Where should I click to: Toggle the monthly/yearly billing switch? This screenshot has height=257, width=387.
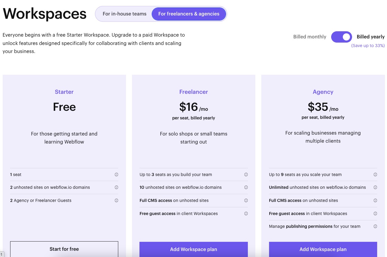click(341, 37)
